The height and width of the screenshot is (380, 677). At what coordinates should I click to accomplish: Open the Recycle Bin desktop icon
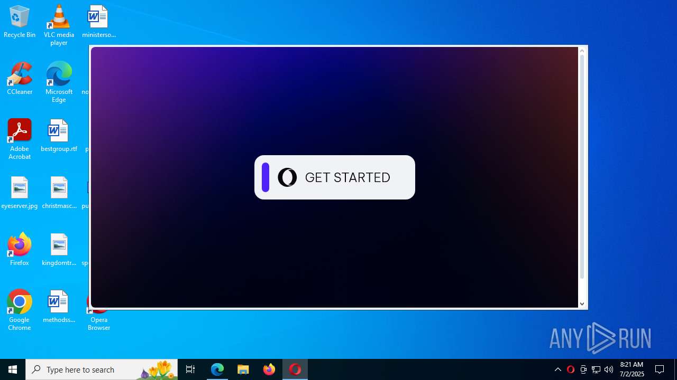(x=20, y=22)
